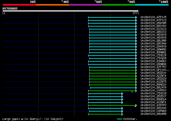Select the UniRef100_A3A6E0 label

pos(153,61)
